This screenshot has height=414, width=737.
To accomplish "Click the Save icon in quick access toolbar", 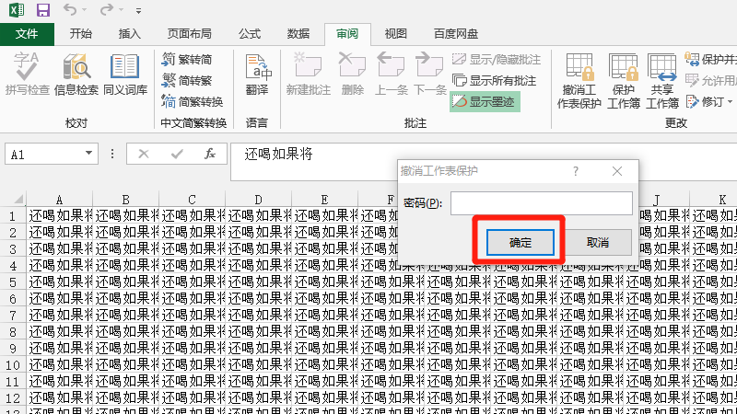I will [42, 11].
